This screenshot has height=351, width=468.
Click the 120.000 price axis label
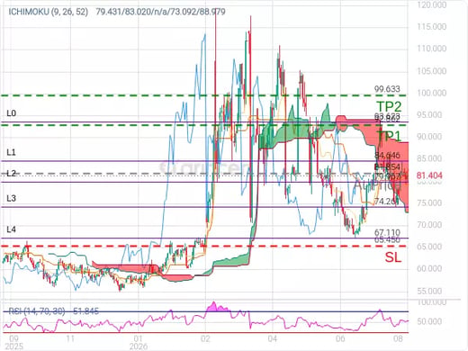432,4
